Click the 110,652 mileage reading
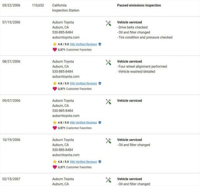The width and height of the screenshot is (200, 186). coord(38,5)
